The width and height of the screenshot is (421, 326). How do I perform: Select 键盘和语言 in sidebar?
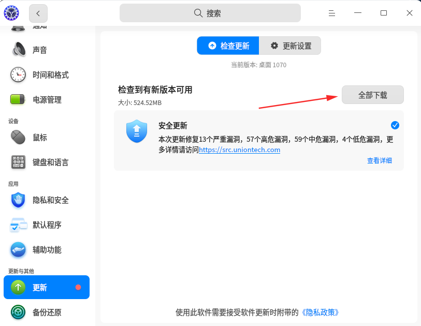[47, 162]
